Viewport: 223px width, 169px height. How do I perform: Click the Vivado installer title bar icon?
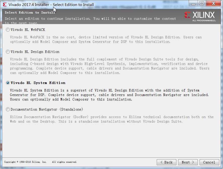pos(5,5)
